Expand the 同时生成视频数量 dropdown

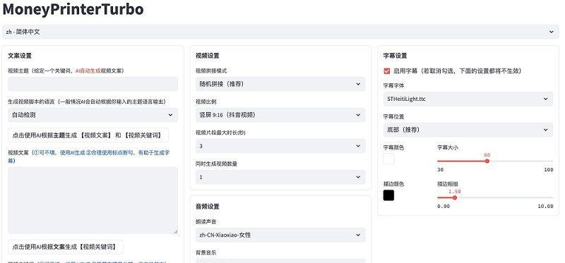280,177
